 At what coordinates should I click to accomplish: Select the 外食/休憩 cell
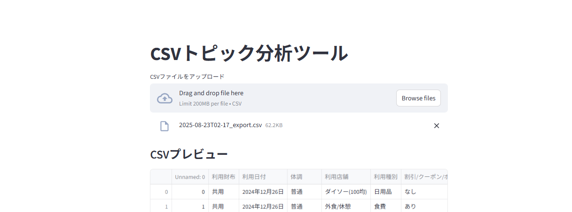(346, 206)
